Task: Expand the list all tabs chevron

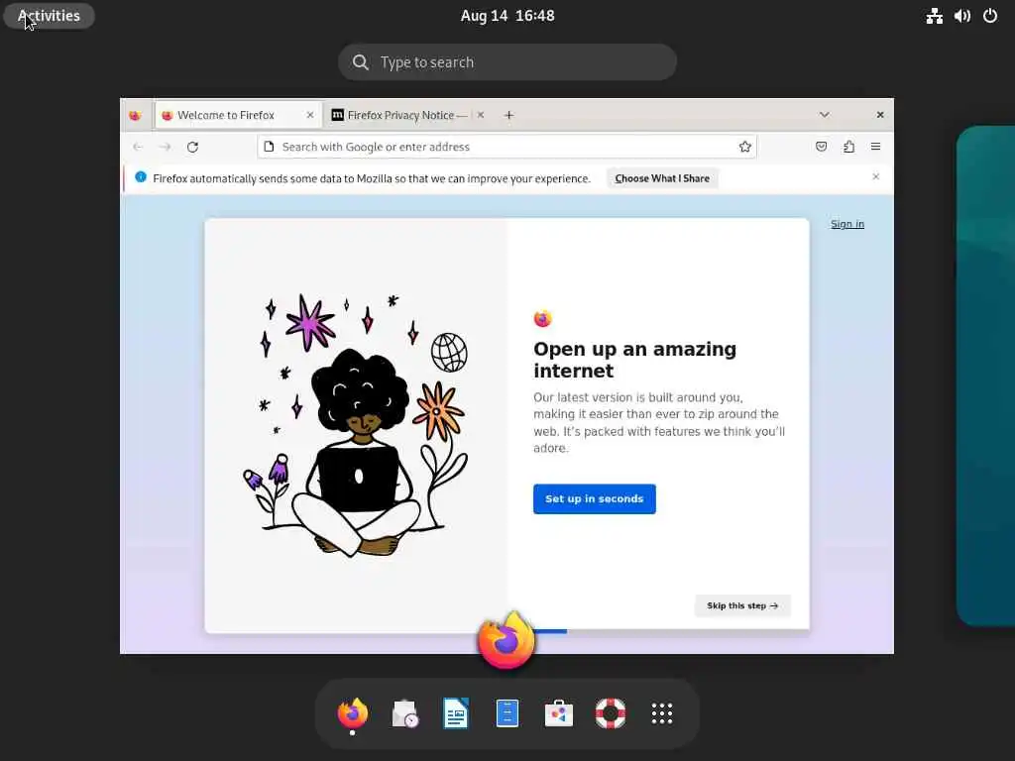Action: (824, 115)
